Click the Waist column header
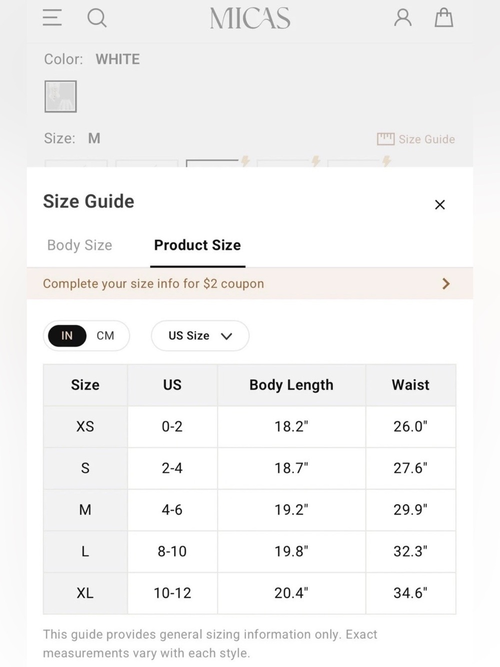500x667 pixels. point(410,385)
